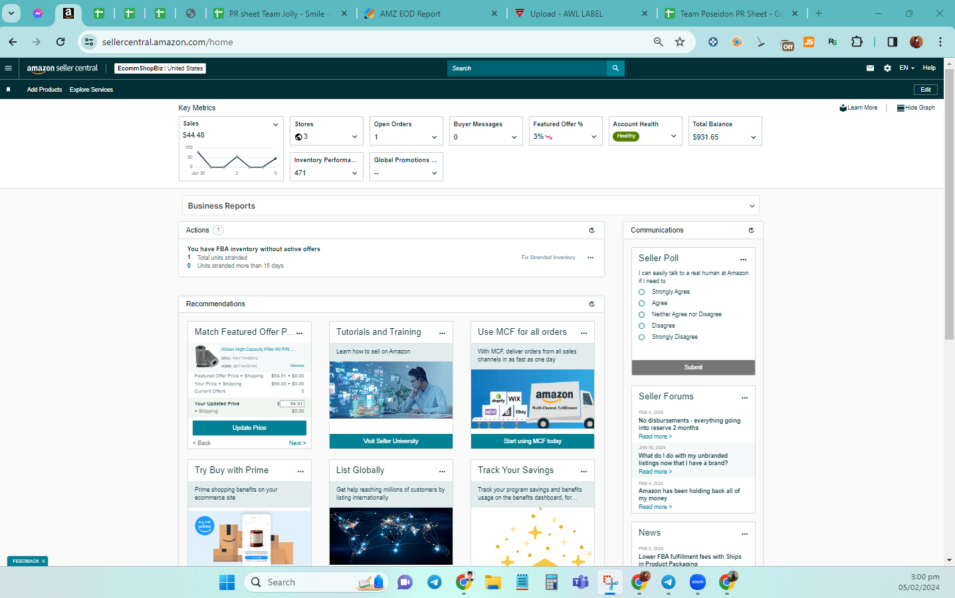Select Strongly Agree in Seller Poll
Image resolution: width=955 pixels, height=598 pixels.
point(641,292)
